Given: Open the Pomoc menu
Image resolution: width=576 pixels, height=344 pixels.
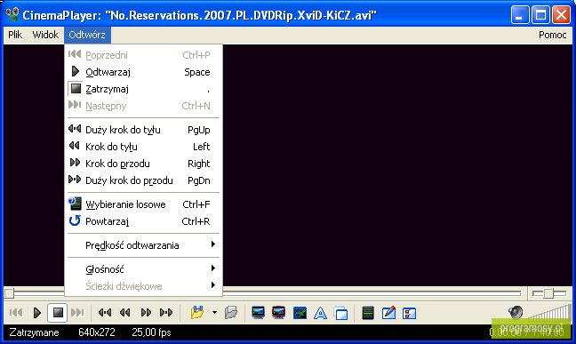Looking at the screenshot, I should click(x=553, y=35).
